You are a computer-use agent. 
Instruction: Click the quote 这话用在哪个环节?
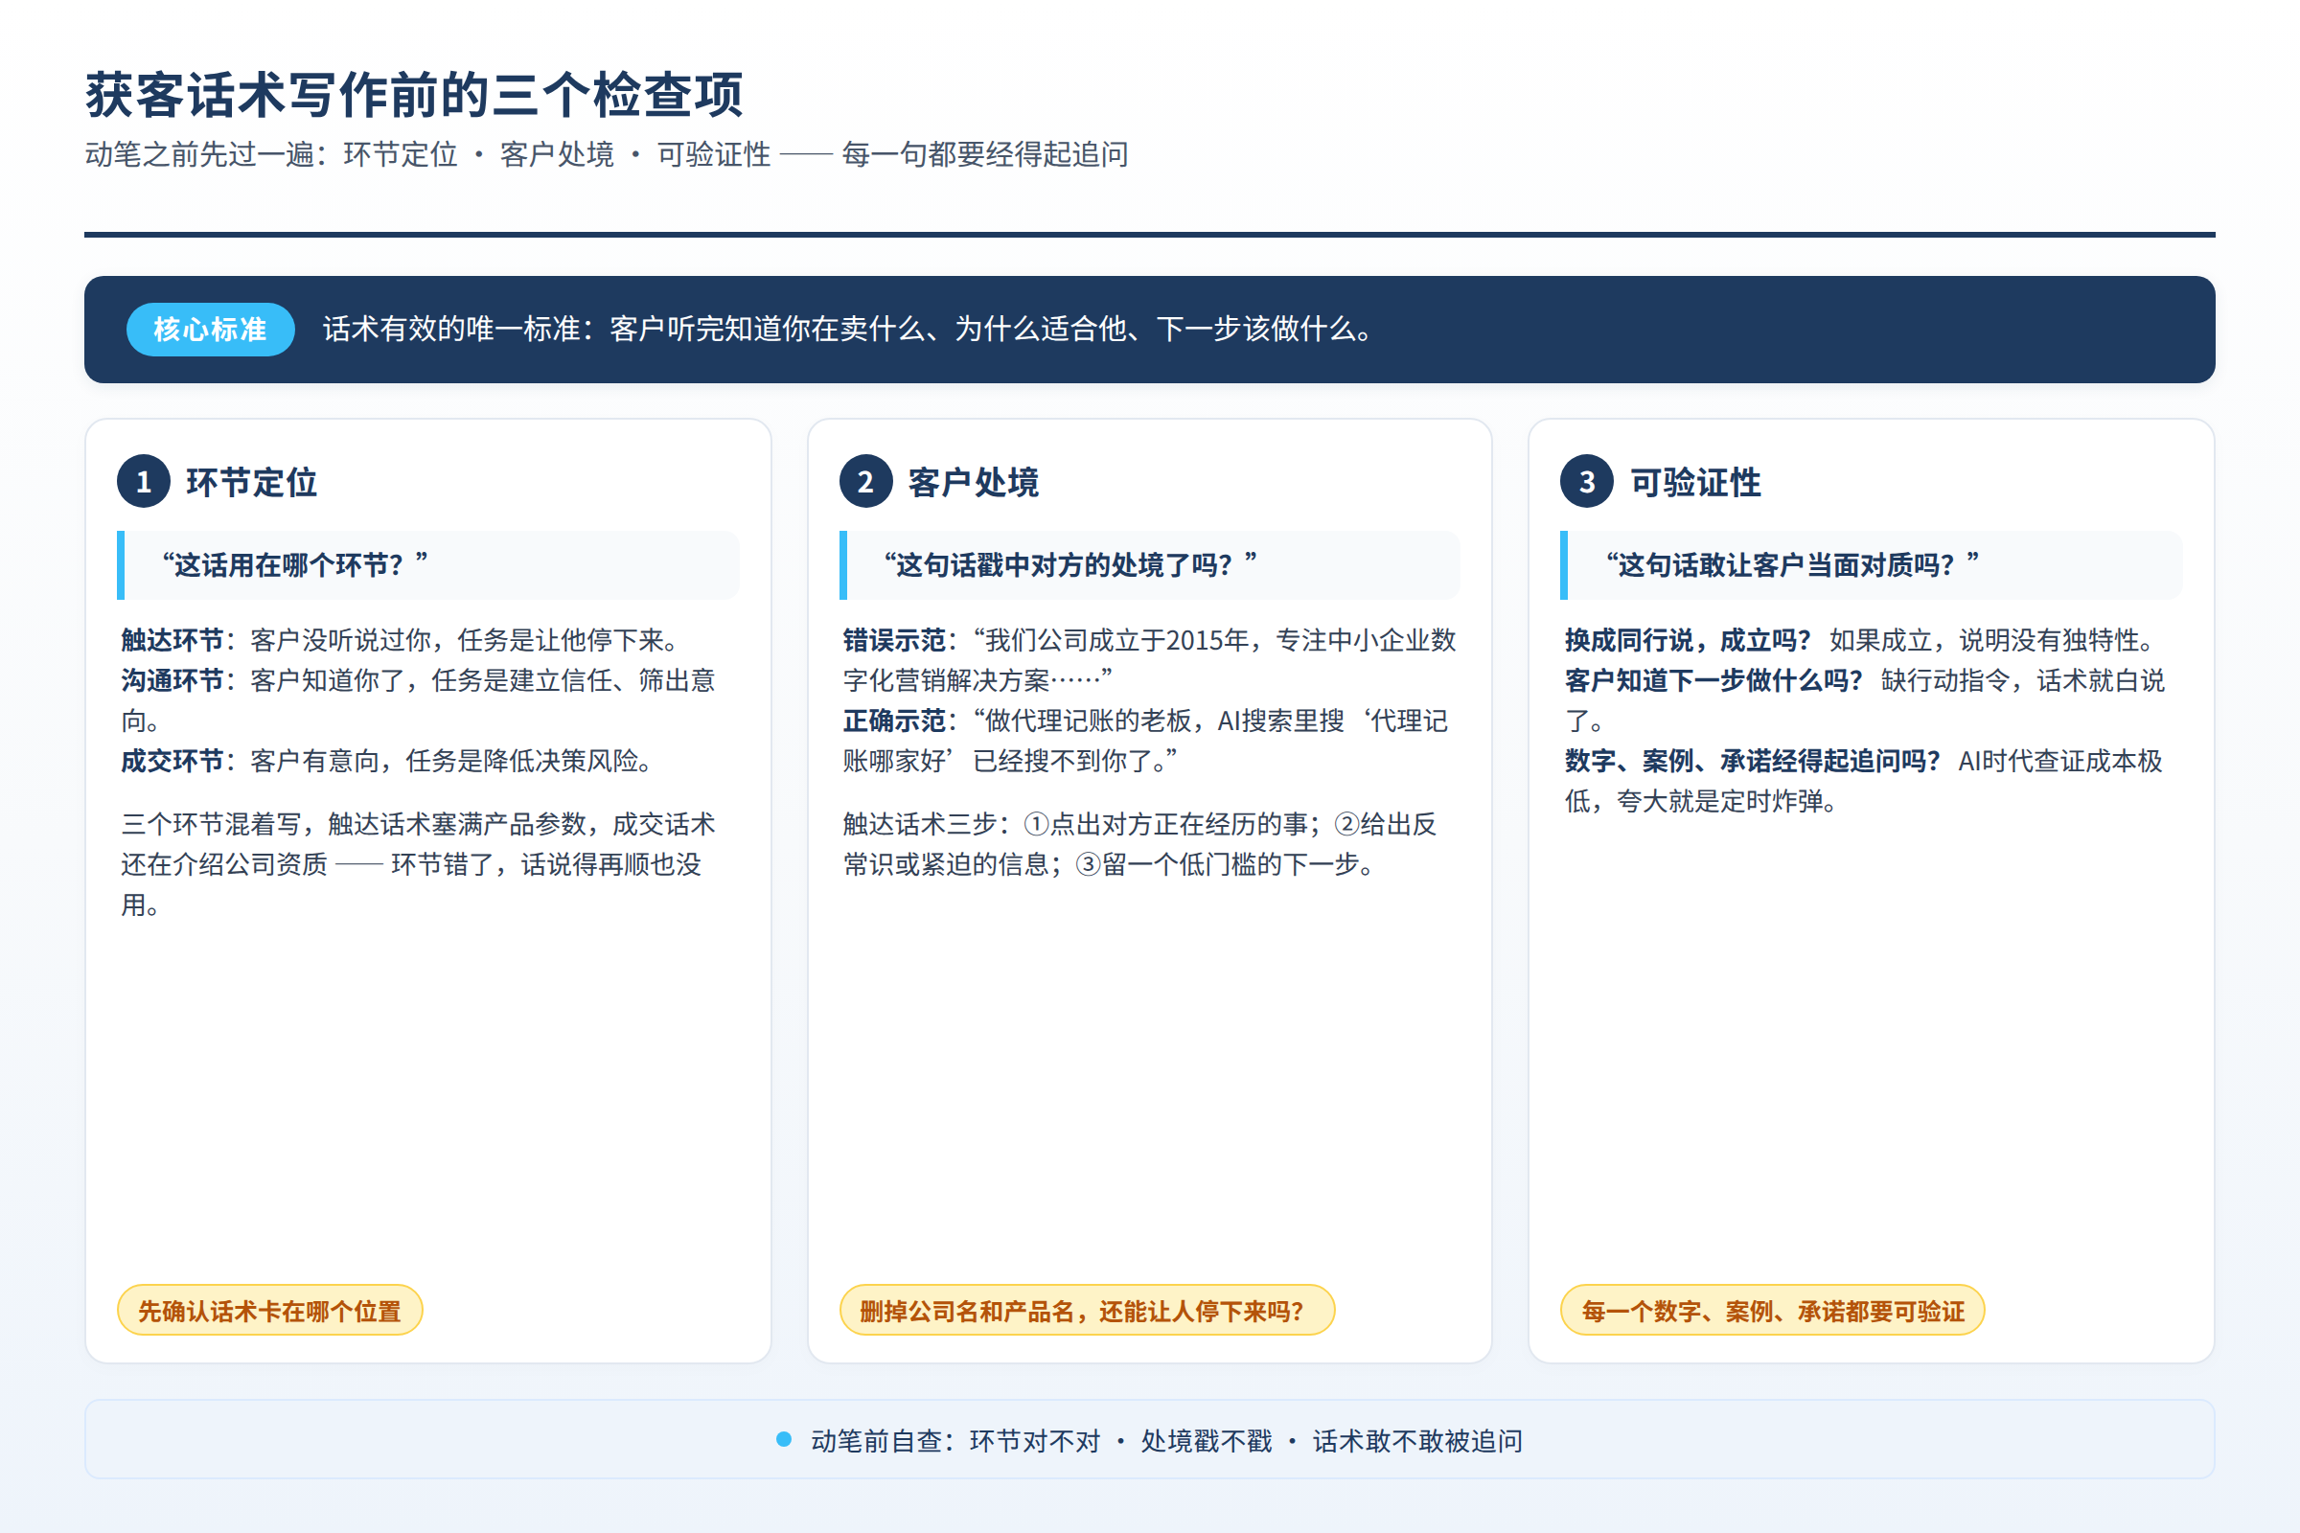294,565
